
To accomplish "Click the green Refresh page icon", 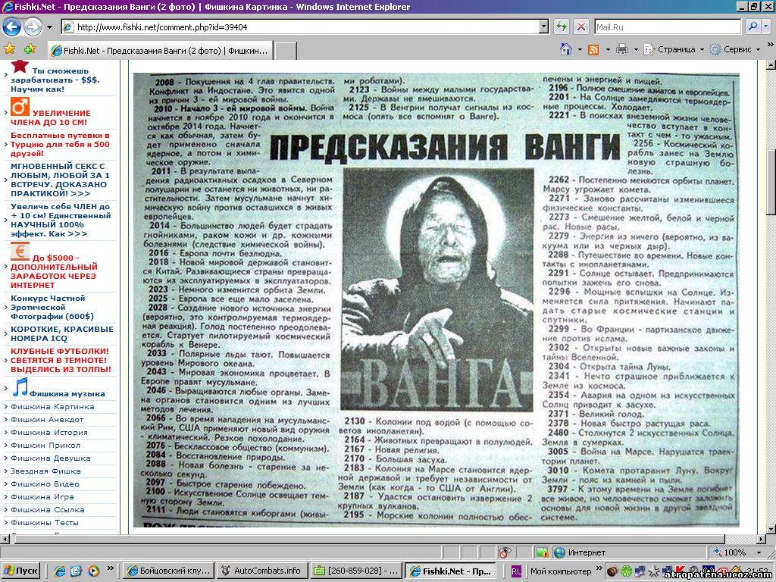I will [562, 27].
